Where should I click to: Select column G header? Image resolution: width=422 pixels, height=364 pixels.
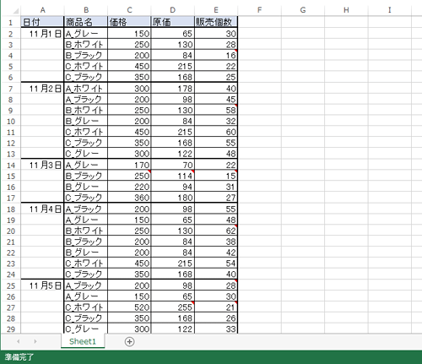click(x=303, y=10)
